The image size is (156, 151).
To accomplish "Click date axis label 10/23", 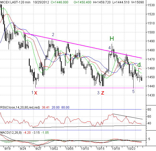I will (x=132, y=148).
